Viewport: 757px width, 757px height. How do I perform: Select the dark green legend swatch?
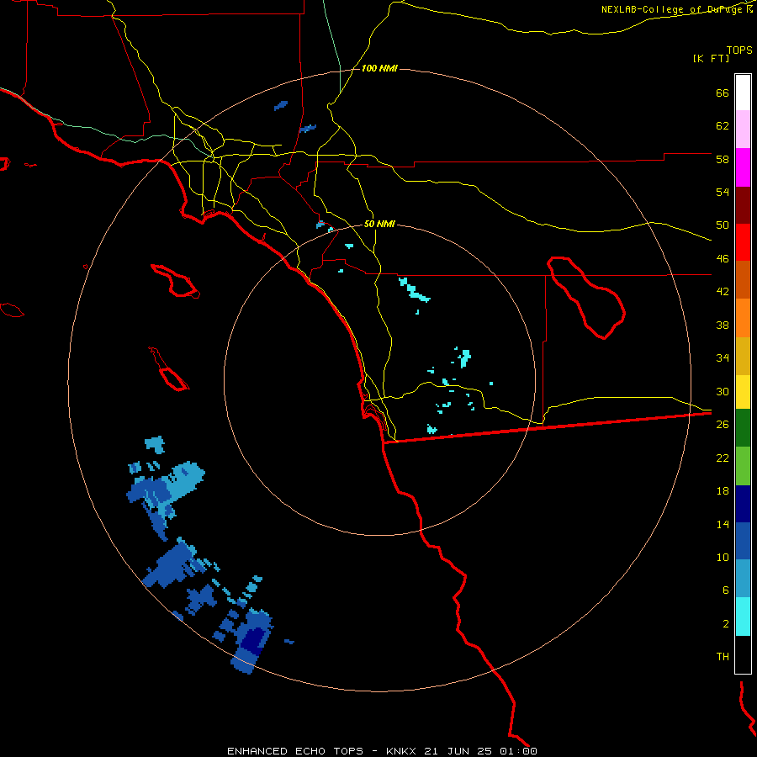click(x=743, y=428)
